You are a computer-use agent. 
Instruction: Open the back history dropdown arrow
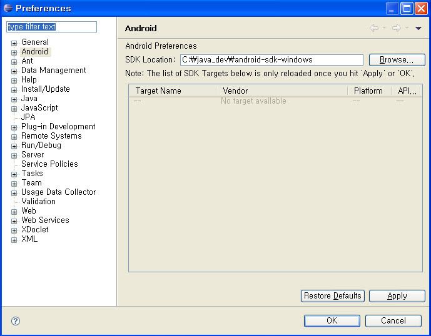[384, 27]
